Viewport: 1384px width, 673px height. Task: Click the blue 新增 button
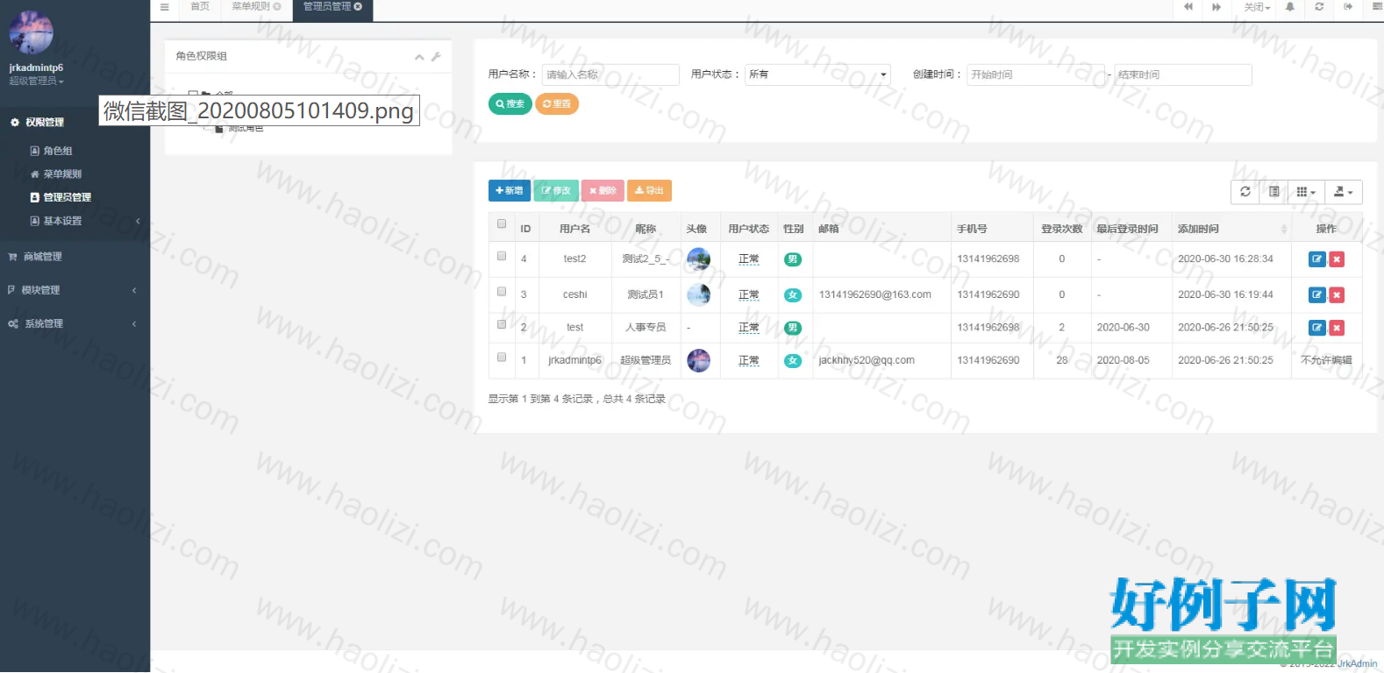[x=510, y=191]
